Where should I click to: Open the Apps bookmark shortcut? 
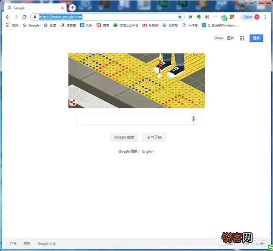point(12,25)
